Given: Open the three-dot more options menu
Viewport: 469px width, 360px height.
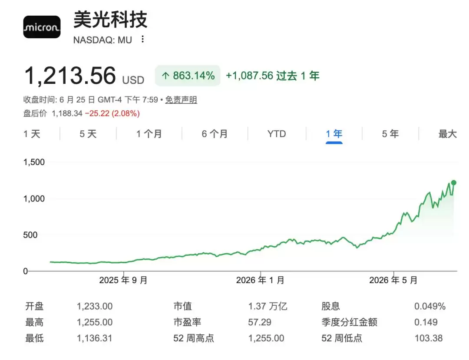Looking at the screenshot, I should (143, 39).
